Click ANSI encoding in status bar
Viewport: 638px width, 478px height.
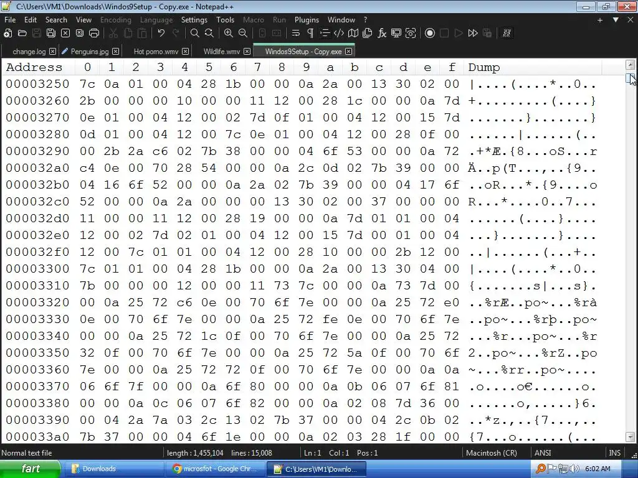point(543,453)
